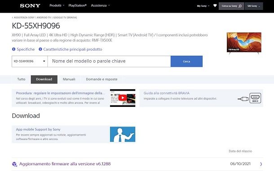Click the arrow next to 06/10/2021

[x=261, y=164]
